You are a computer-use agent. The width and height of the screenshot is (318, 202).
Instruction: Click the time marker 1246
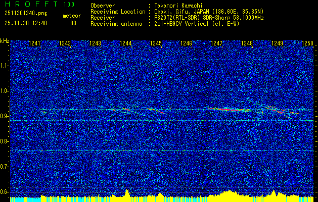coord(186,43)
